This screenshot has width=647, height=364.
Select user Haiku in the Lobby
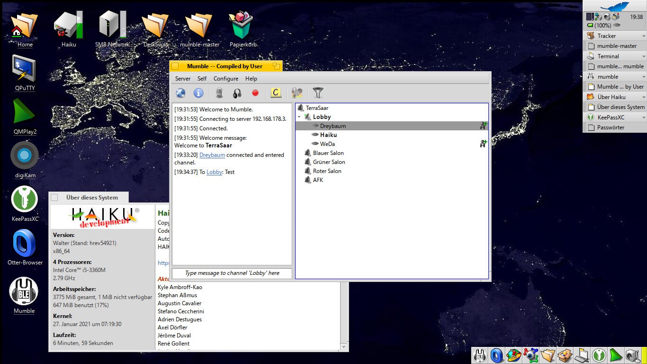pos(392,135)
